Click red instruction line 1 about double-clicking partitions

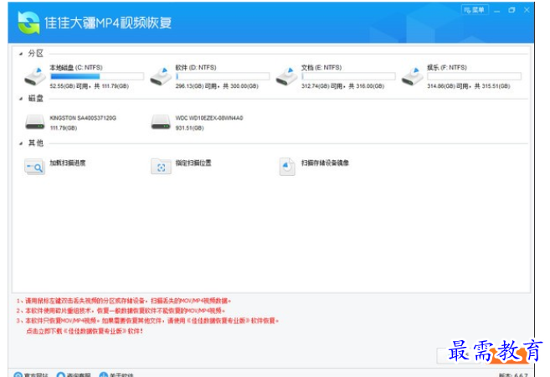tap(124, 301)
